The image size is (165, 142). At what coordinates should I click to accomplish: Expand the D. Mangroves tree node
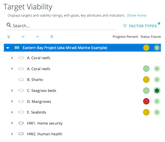tap(12, 102)
